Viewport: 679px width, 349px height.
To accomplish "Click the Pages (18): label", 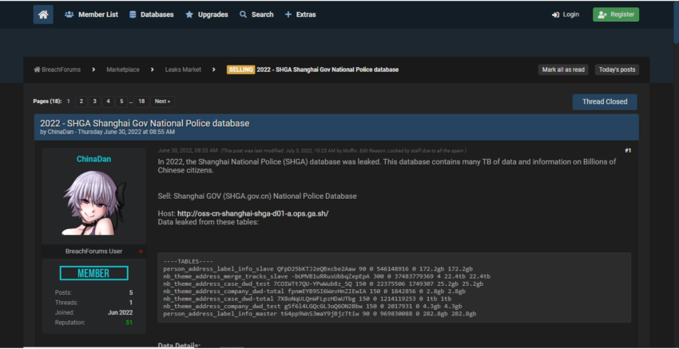I will 48,101.
